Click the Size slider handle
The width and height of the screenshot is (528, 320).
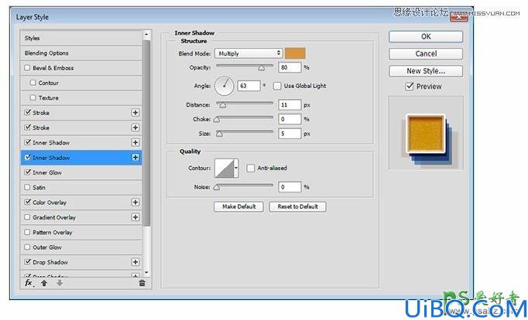click(219, 134)
